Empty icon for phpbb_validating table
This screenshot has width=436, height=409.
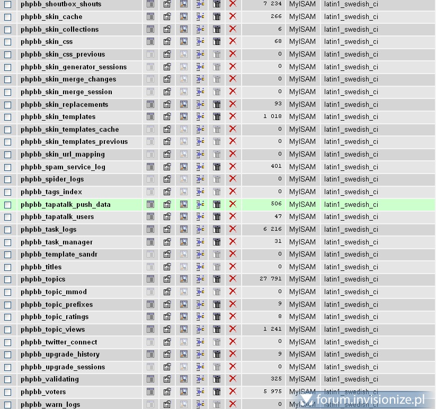click(x=217, y=379)
